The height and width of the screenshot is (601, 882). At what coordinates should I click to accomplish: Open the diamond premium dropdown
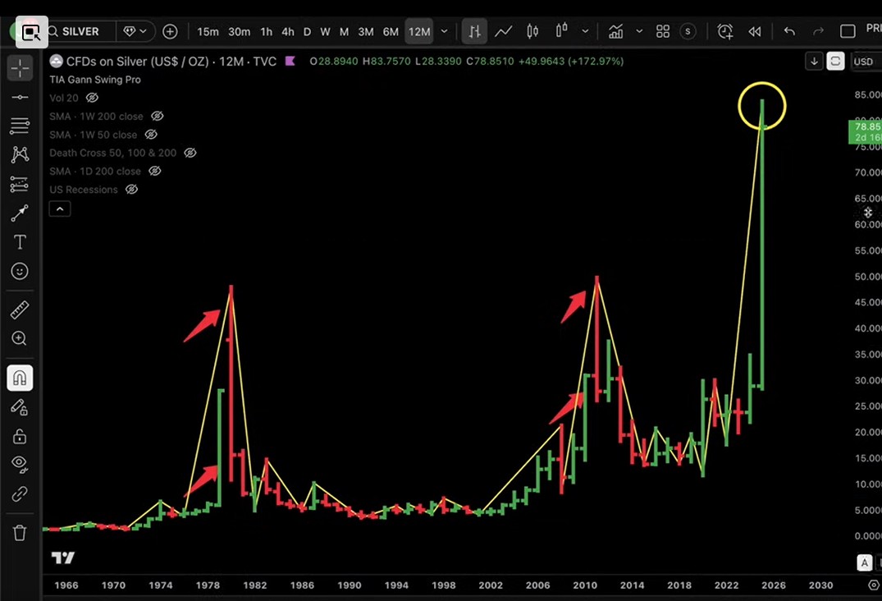pyautogui.click(x=135, y=31)
